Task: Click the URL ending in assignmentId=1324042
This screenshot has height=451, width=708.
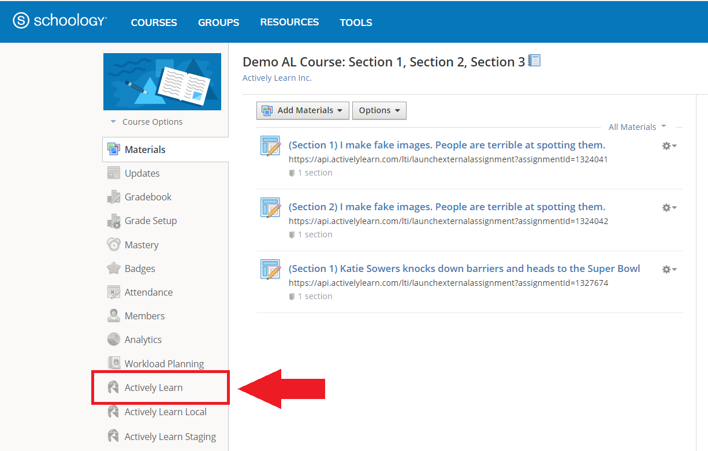Action: coord(448,221)
